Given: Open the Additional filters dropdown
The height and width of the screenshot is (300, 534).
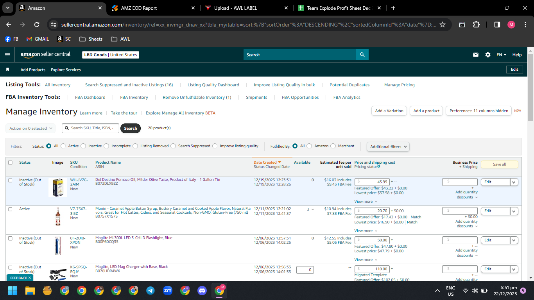Looking at the screenshot, I should [388, 147].
